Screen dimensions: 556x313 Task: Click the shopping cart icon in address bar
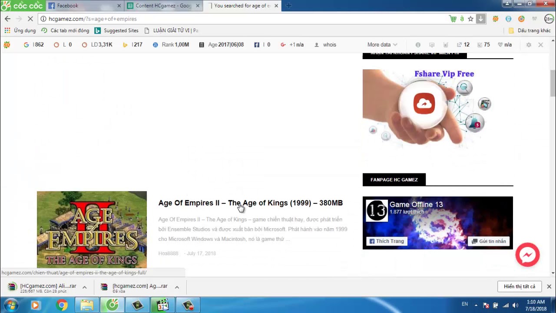(453, 19)
